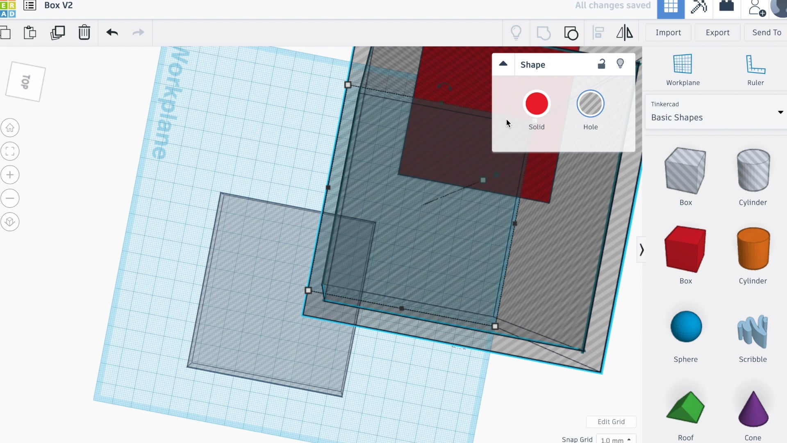The image size is (787, 443).
Task: Click the Import button
Action: pos(668,32)
